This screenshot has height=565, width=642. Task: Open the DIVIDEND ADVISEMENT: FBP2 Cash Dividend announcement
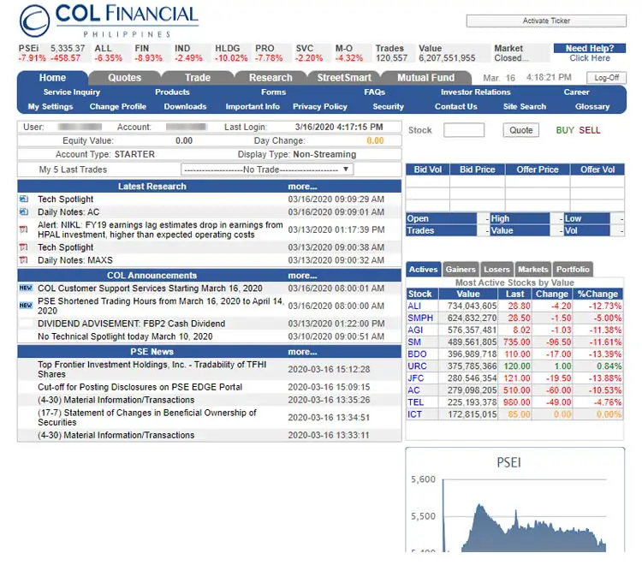(x=132, y=324)
